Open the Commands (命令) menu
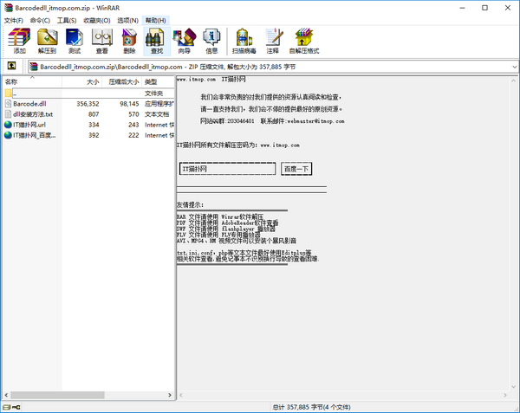This screenshot has height=413, width=520. point(40,21)
